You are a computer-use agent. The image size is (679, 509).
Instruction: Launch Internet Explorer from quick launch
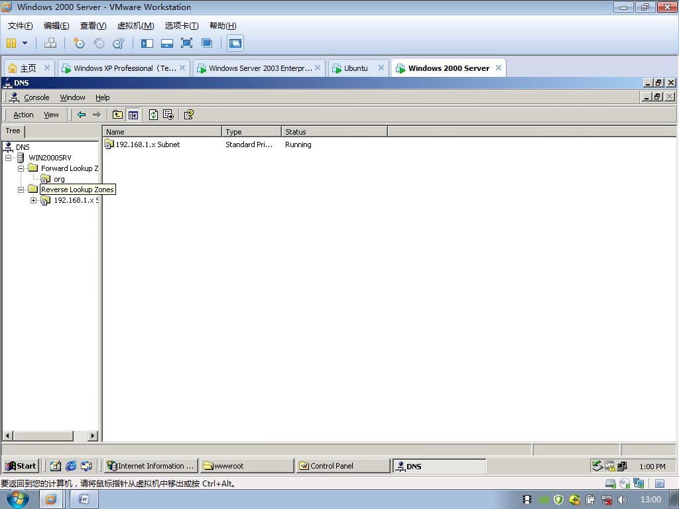click(x=71, y=466)
